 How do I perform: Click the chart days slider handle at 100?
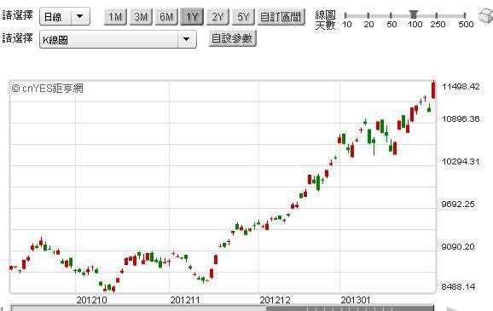pyautogui.click(x=414, y=14)
